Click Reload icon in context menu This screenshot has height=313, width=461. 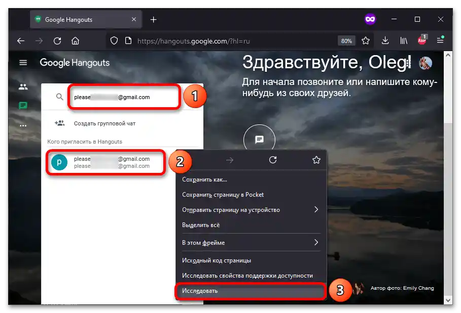tap(273, 160)
